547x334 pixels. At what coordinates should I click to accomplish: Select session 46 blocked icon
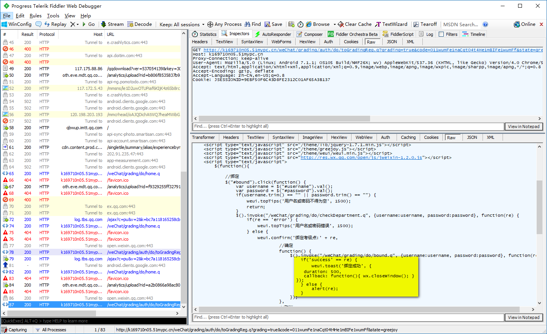(x=5, y=49)
